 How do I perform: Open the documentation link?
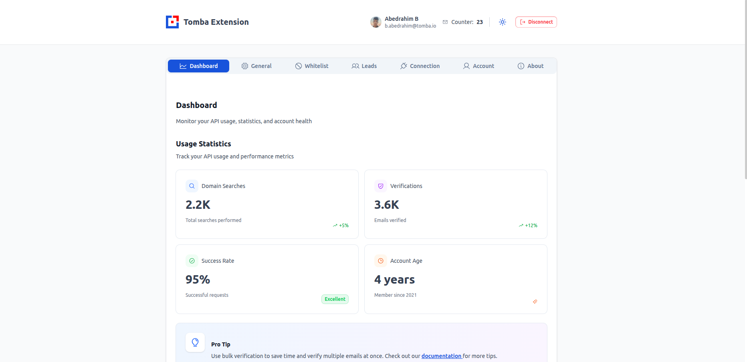[x=442, y=356]
